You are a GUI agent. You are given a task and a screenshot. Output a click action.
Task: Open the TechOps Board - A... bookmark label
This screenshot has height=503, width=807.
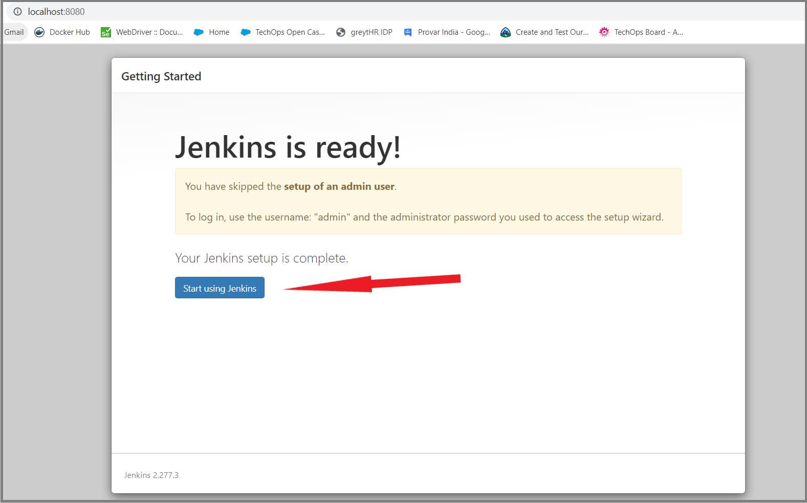[648, 32]
